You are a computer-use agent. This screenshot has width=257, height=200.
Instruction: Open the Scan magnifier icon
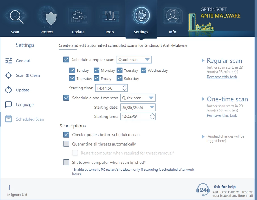coord(15,16)
